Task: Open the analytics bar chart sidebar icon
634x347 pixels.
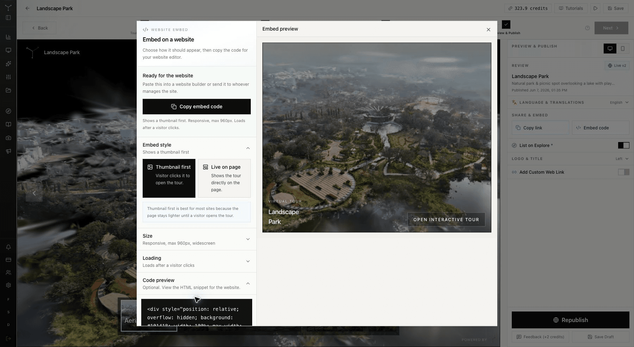Action: point(8,37)
